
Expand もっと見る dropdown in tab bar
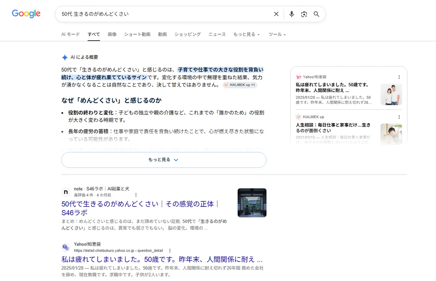pyautogui.click(x=247, y=34)
